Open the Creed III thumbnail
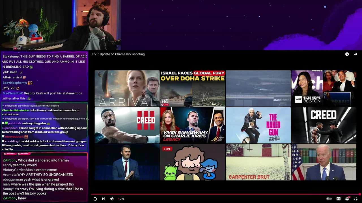 [127, 125]
